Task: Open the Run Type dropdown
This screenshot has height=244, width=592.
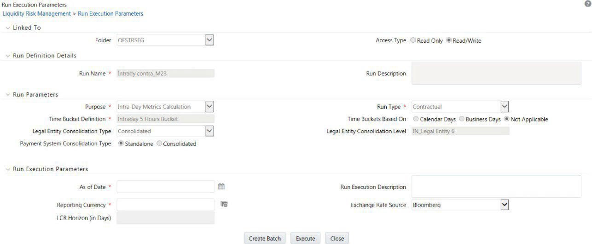Action: (x=505, y=107)
